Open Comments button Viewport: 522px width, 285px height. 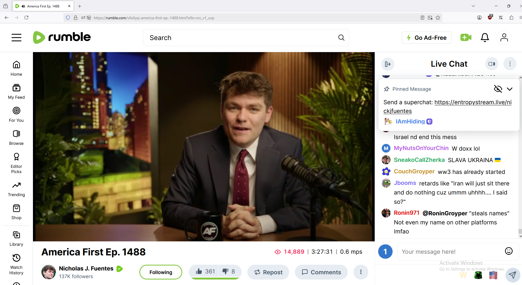pos(321,272)
